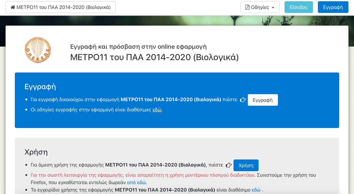The width and height of the screenshot is (354, 194).
Task: Click the caret arrow on Οδηγίες
Action: [273, 8]
